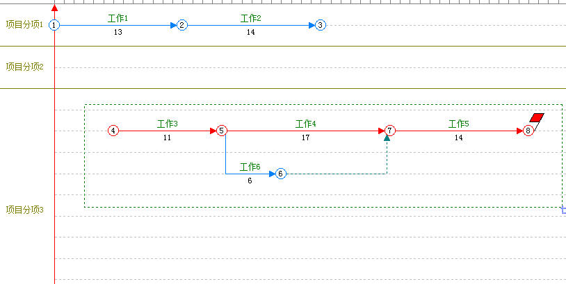Select node 2 circle

point(182,25)
